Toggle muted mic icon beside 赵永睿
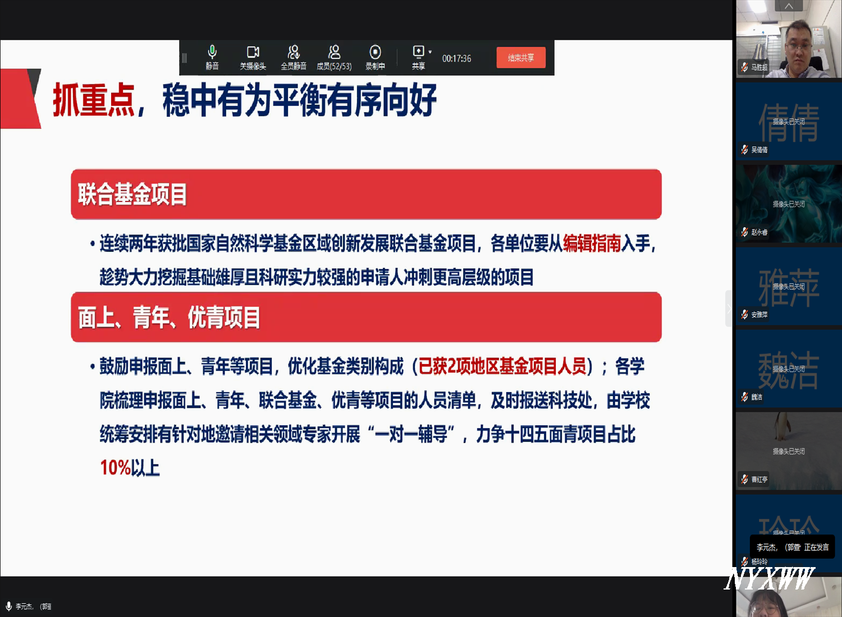This screenshot has height=617, width=842. point(744,232)
